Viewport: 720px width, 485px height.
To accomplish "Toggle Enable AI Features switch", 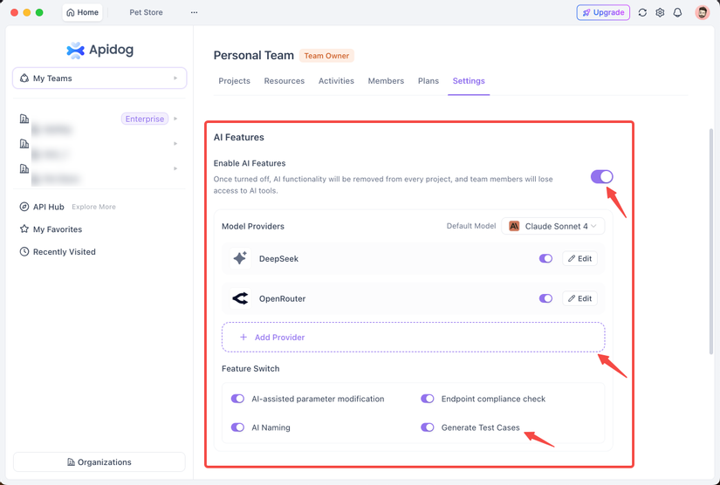I will pos(601,177).
